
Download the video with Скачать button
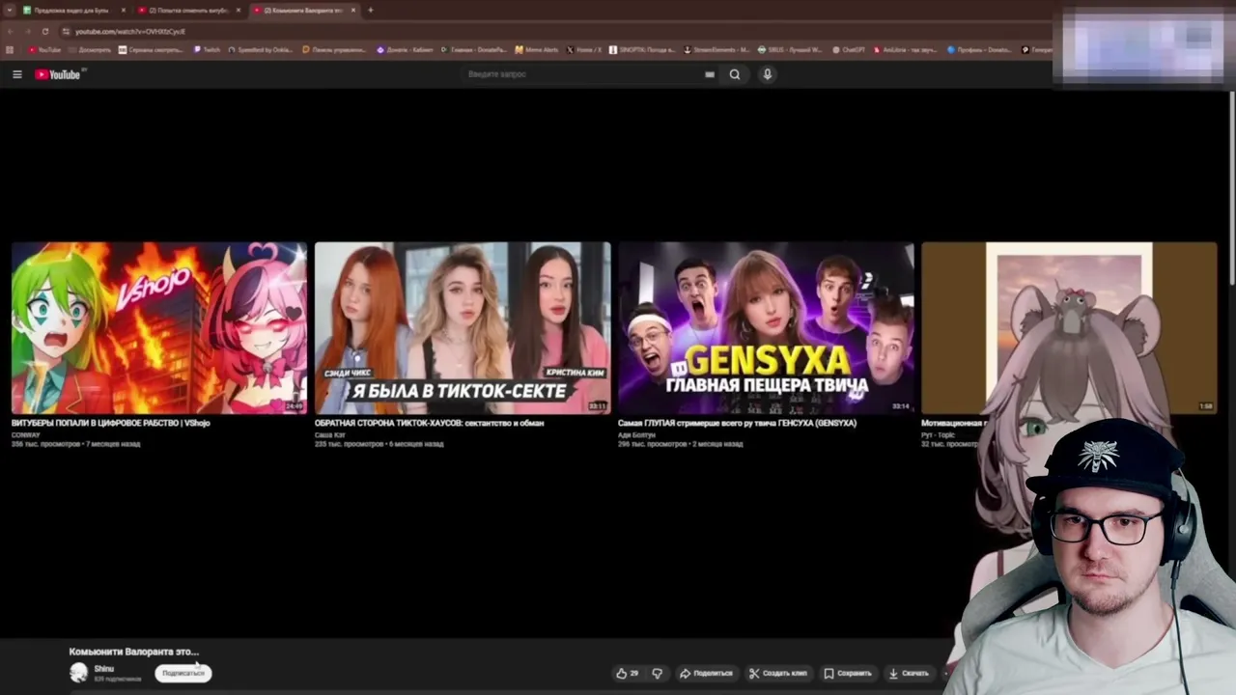tap(909, 673)
